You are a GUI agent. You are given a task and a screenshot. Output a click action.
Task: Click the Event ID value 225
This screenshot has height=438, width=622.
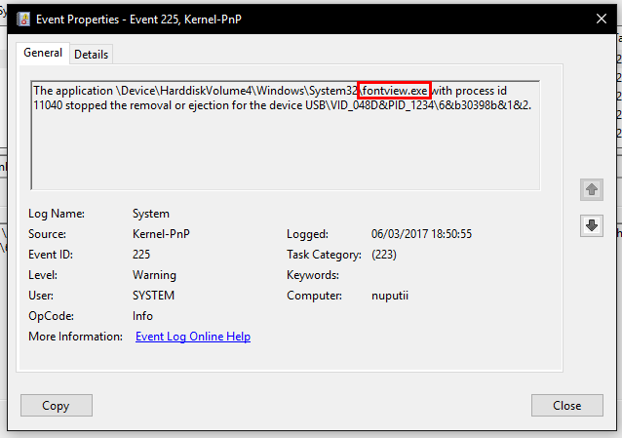[x=142, y=255]
